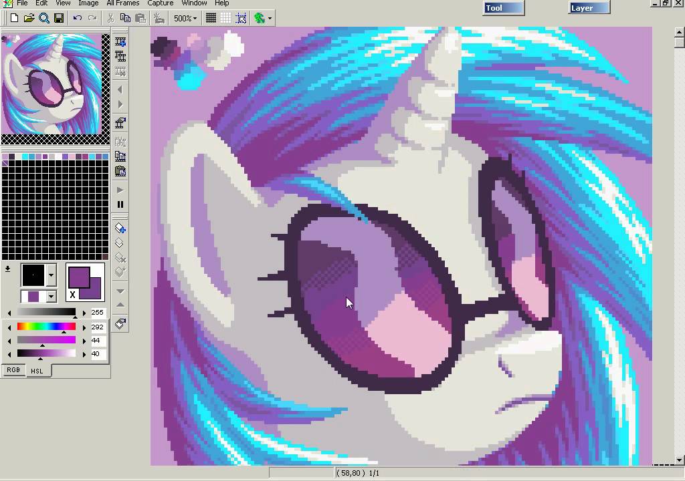Click the Cut Frames icon
This screenshot has width=685, height=481.
pyautogui.click(x=120, y=142)
